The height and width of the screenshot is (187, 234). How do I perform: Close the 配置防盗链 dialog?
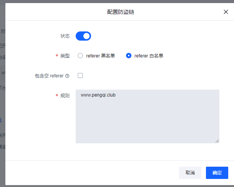pos(226,12)
